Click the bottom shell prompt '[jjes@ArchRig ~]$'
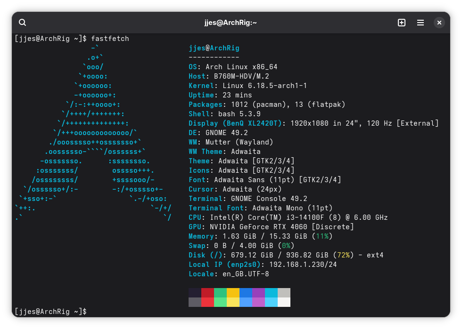Image resolution: width=462 pixels, height=329 pixels. (x=51, y=311)
